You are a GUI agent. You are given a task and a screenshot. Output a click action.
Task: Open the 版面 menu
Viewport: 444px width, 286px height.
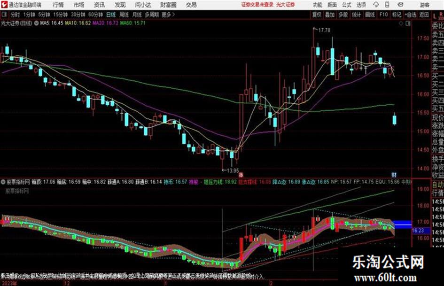coord(332,5)
